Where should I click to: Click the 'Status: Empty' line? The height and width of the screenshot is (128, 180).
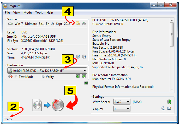[x=102, y=36]
